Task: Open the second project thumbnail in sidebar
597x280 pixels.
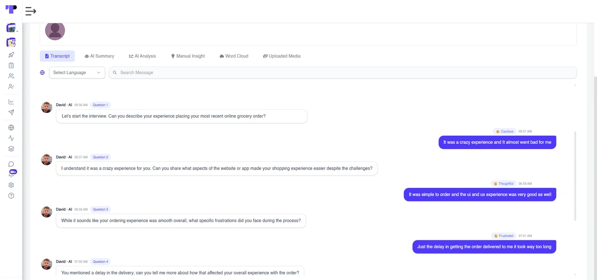Action: [x=11, y=42]
